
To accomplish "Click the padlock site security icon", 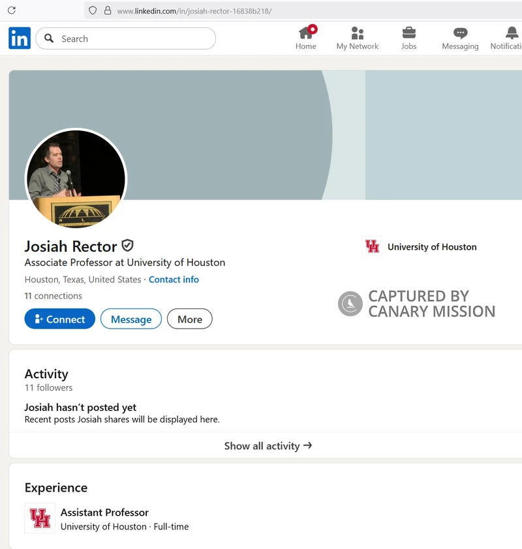I will tap(108, 10).
